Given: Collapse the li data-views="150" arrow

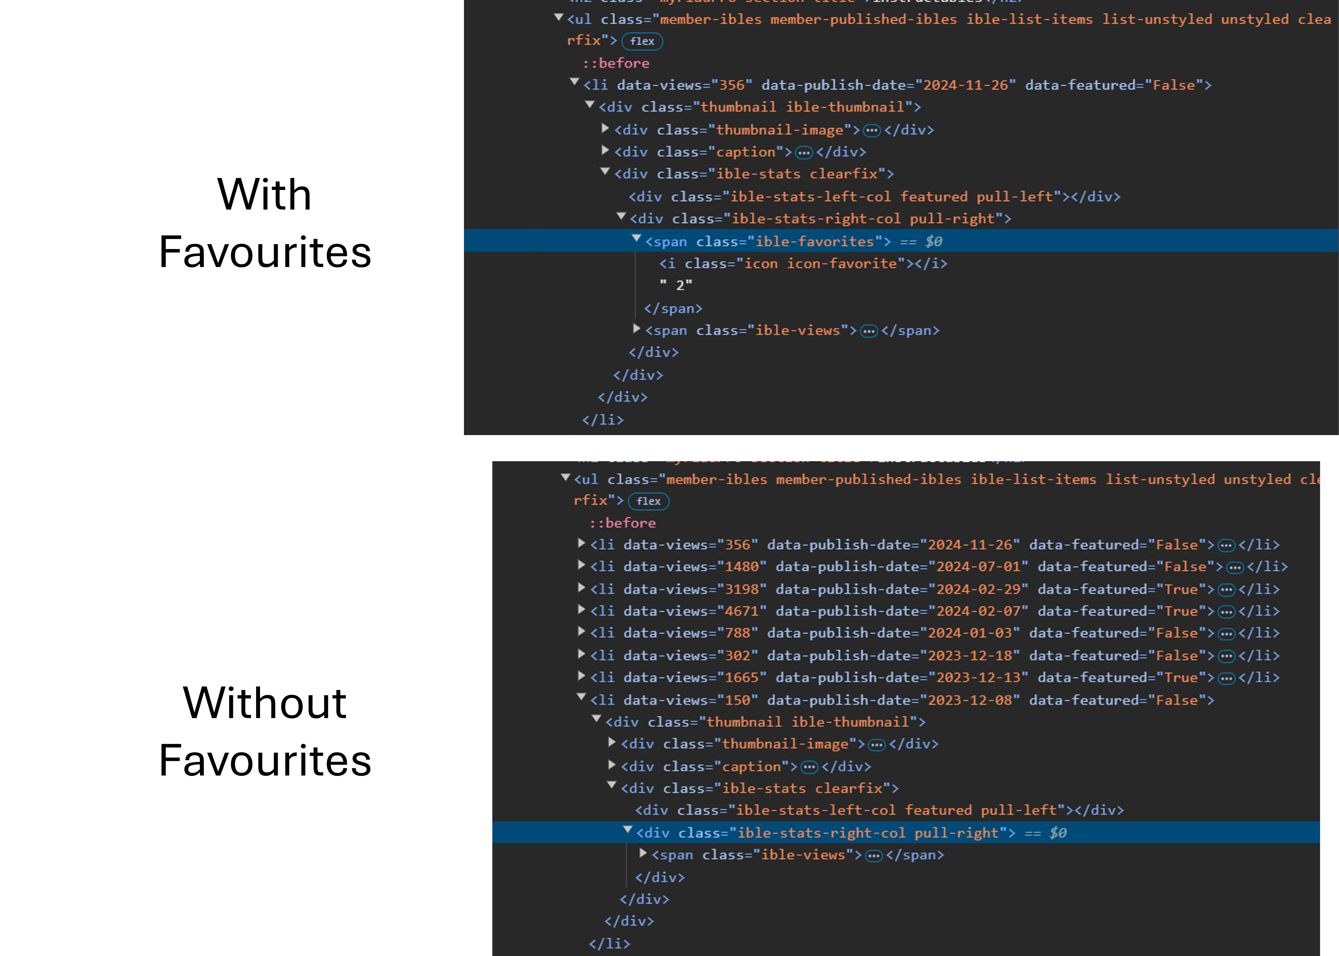Looking at the screenshot, I should point(581,697).
